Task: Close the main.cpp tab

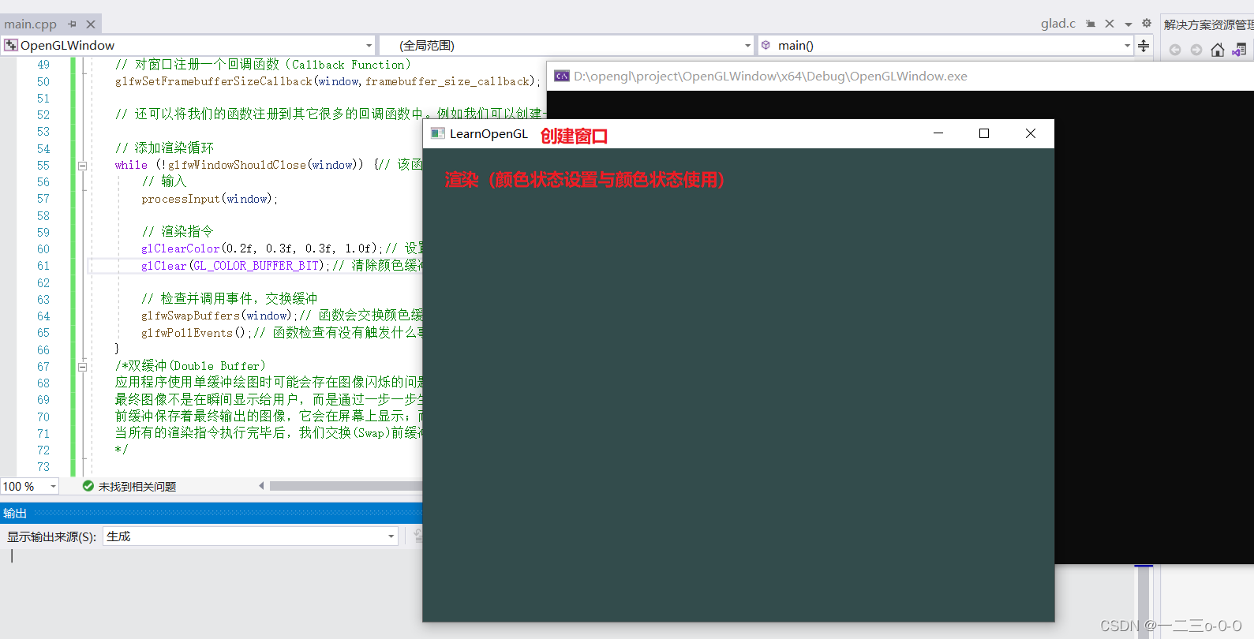Action: pyautogui.click(x=91, y=24)
